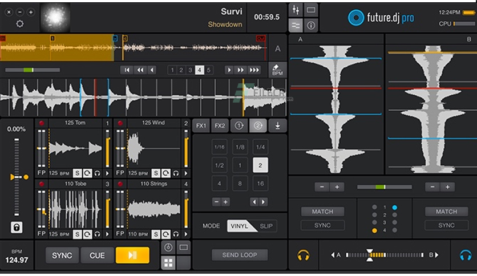Open the mixer view icon at top
The height and width of the screenshot is (276, 477).
(x=296, y=10)
